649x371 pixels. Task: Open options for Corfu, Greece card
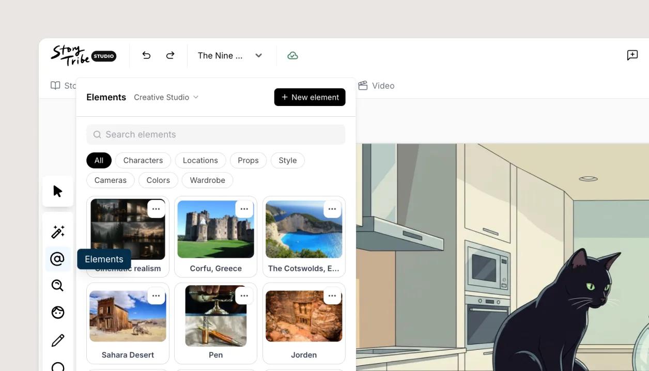click(x=244, y=209)
